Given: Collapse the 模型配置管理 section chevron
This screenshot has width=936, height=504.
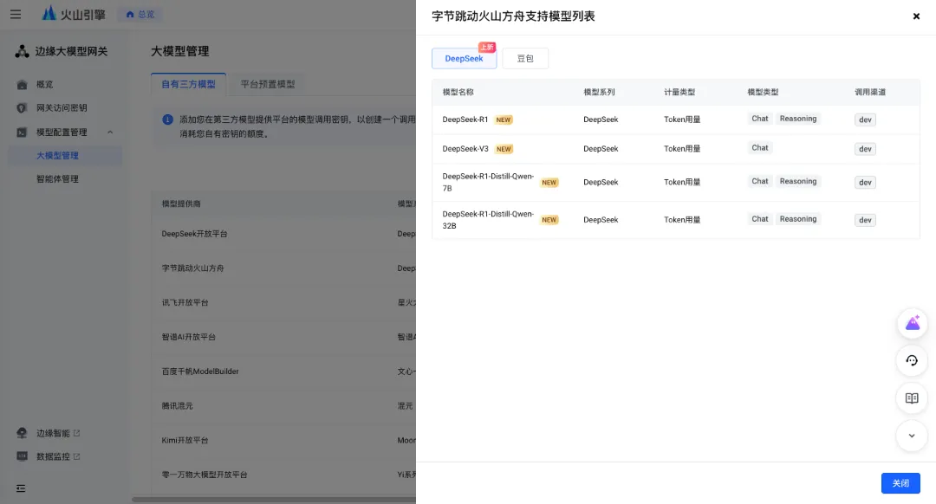Looking at the screenshot, I should point(110,132).
